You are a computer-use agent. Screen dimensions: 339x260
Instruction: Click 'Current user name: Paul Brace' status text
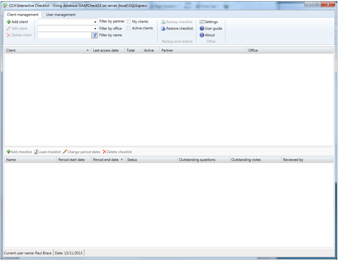[x=27, y=253]
